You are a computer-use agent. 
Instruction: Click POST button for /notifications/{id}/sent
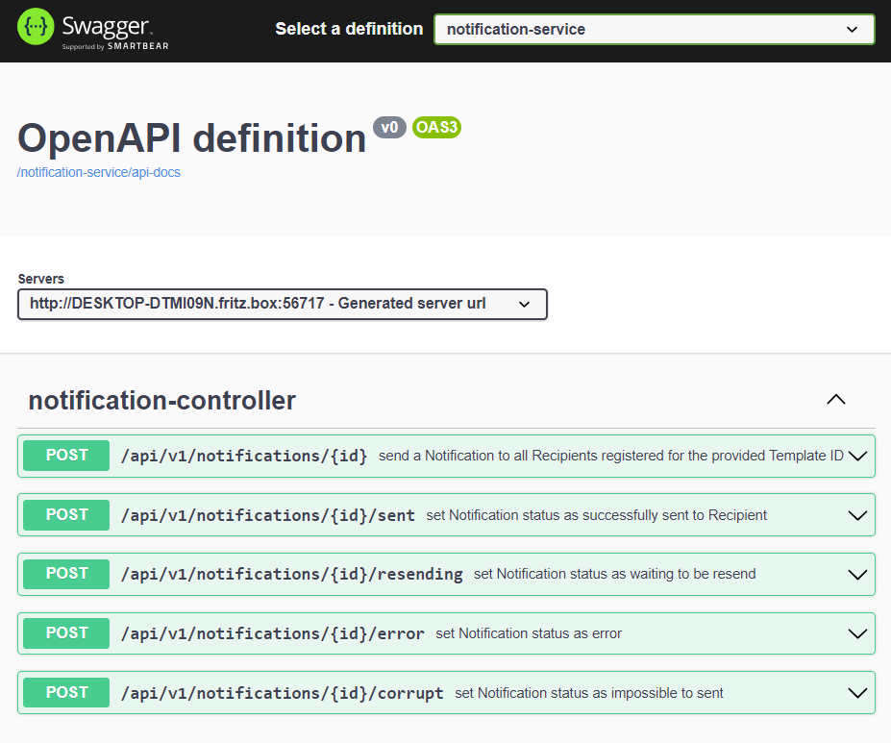point(66,515)
